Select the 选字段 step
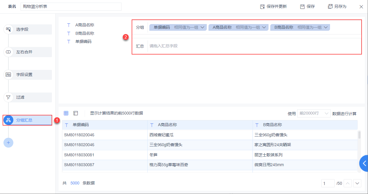This screenshot has width=368, height=194. pyautogui.click(x=28, y=29)
